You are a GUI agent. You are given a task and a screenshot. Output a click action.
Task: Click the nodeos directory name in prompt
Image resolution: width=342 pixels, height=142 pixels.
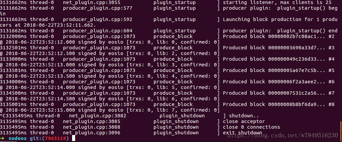17,138
